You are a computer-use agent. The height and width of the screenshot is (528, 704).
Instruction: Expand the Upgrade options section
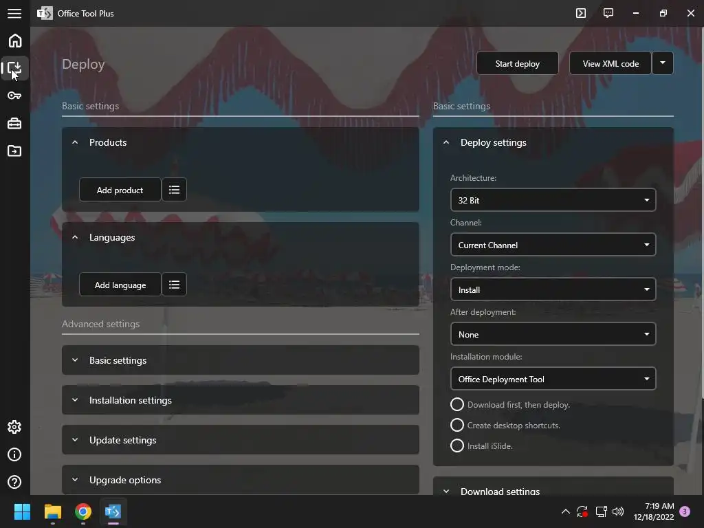241,480
